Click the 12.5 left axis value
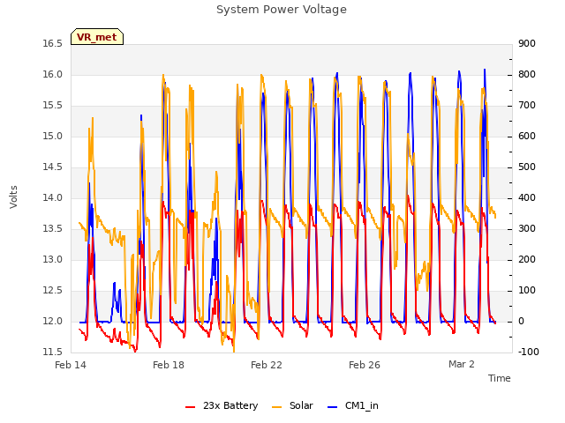The image size is (565, 423). [x=53, y=291]
